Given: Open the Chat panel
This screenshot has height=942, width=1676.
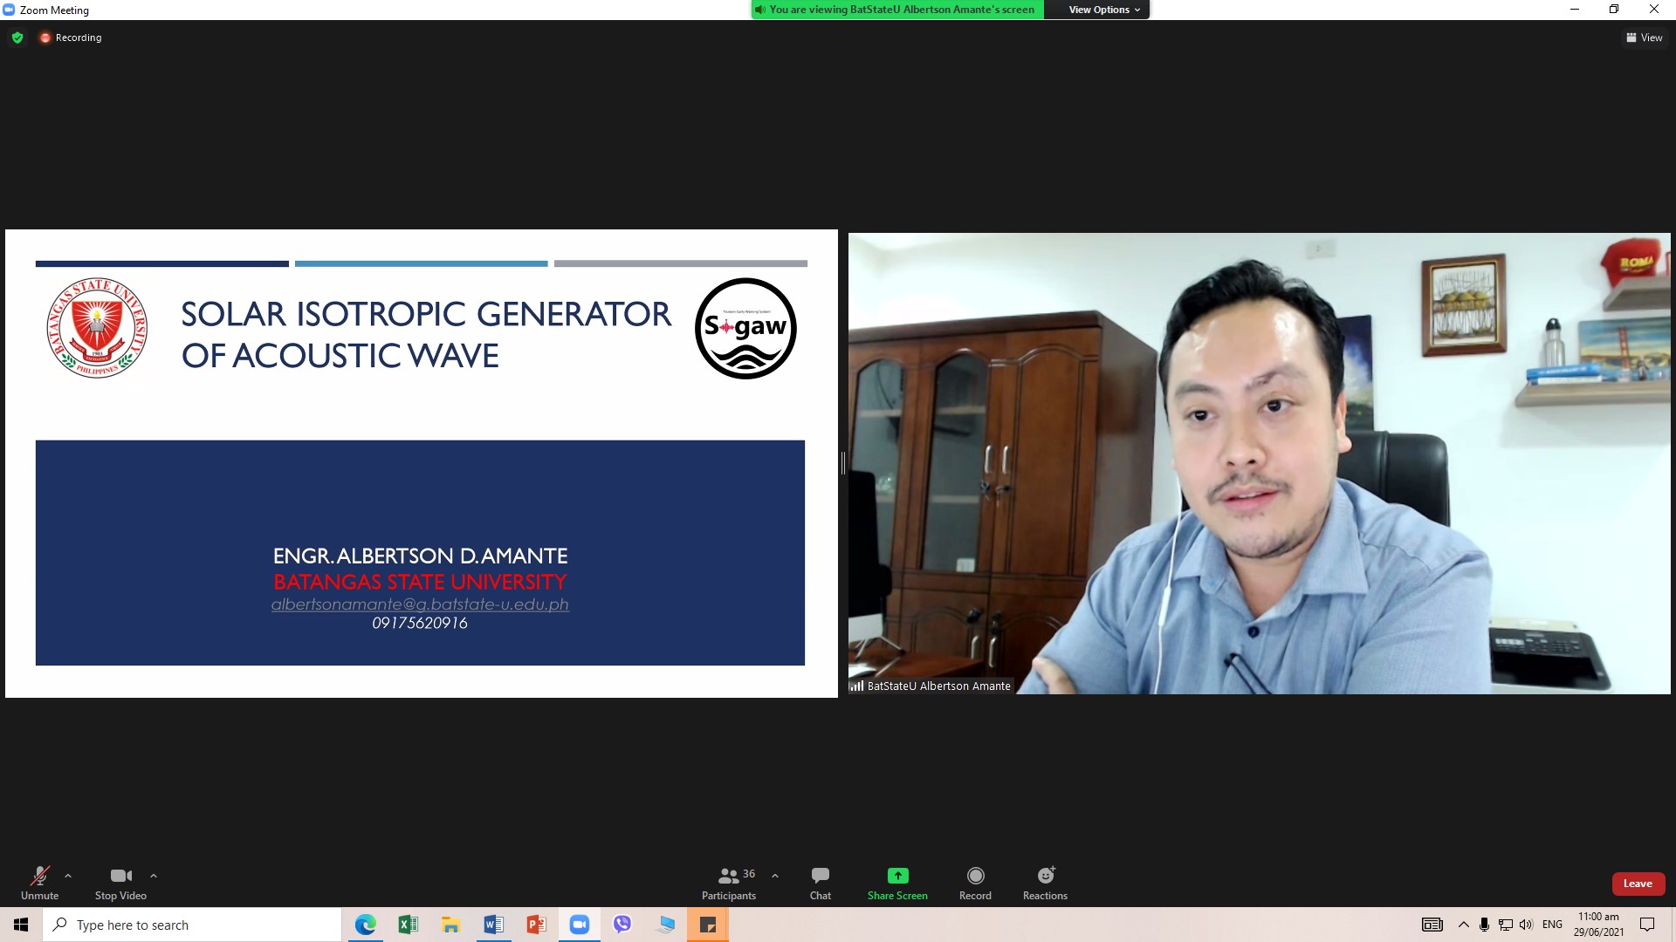Looking at the screenshot, I should tap(821, 883).
